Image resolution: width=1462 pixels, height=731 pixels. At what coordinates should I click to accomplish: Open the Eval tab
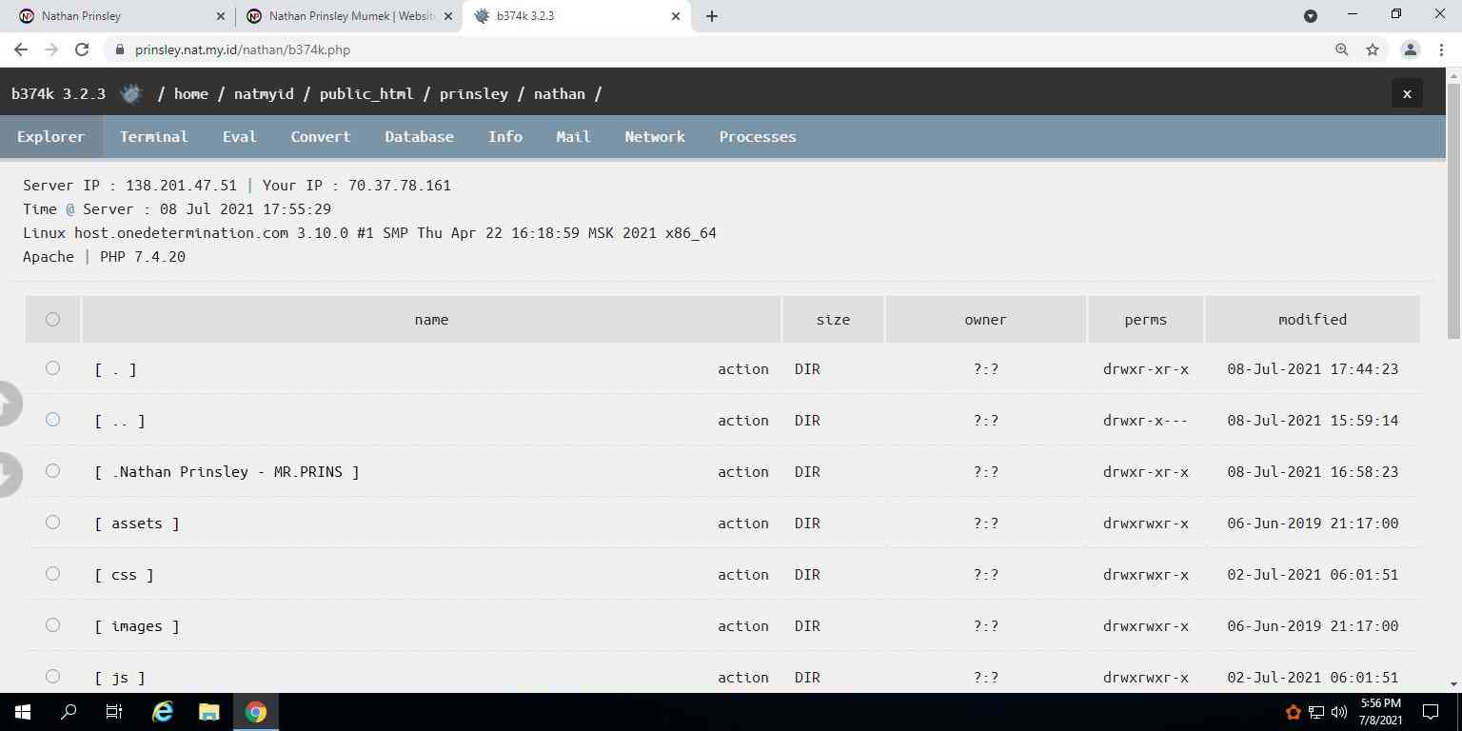pos(240,136)
